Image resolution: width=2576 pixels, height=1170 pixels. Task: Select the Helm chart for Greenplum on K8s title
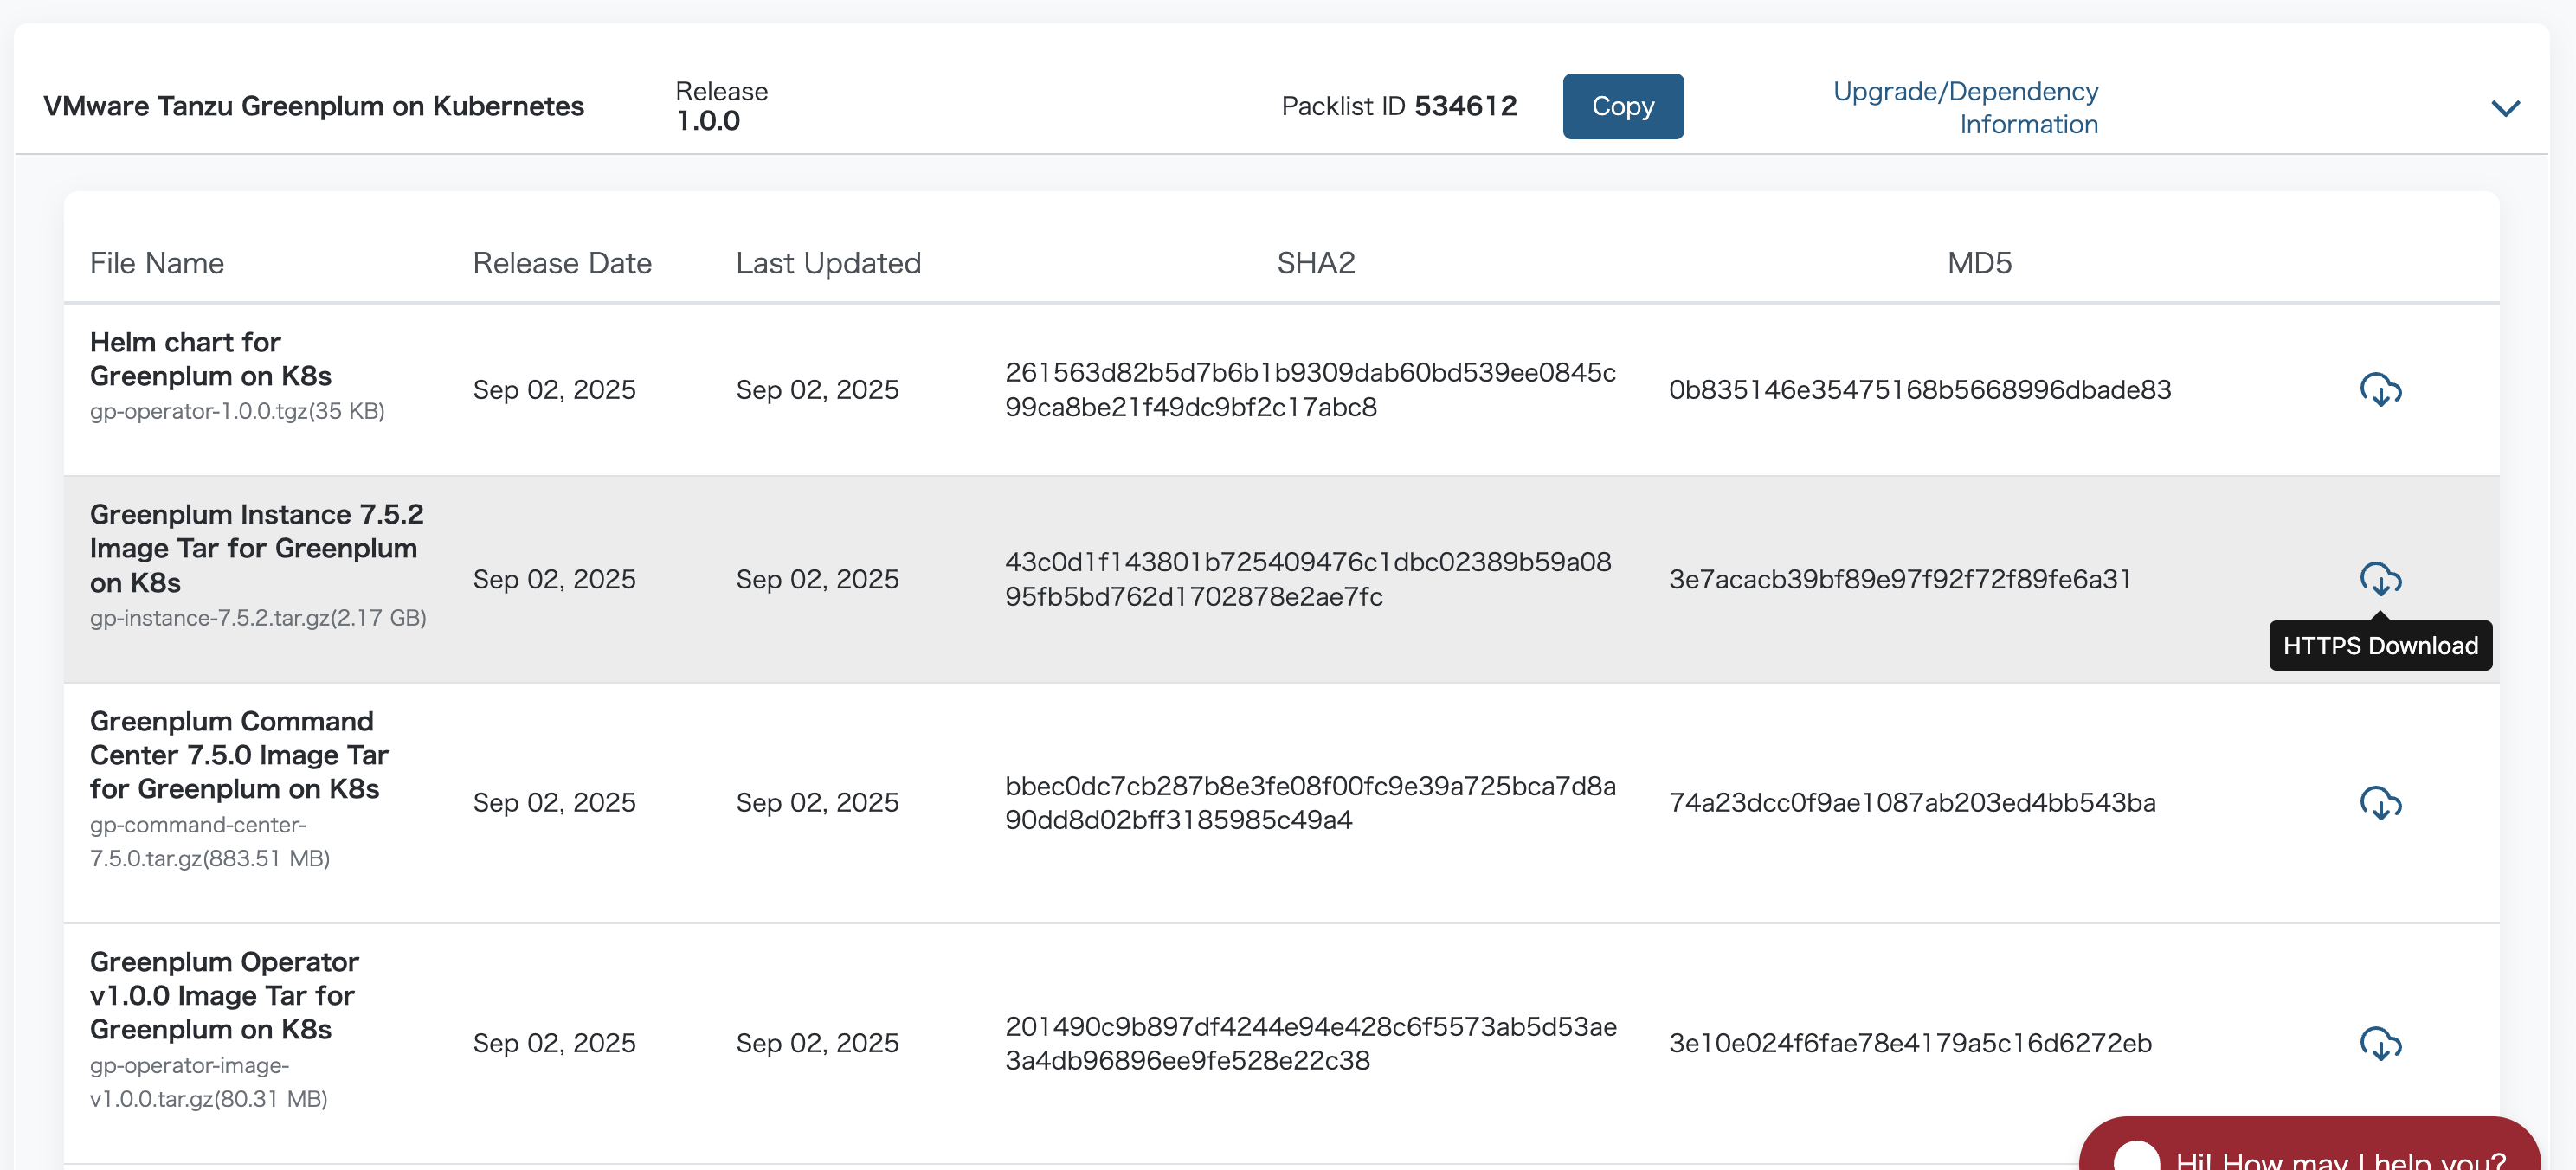click(210, 359)
